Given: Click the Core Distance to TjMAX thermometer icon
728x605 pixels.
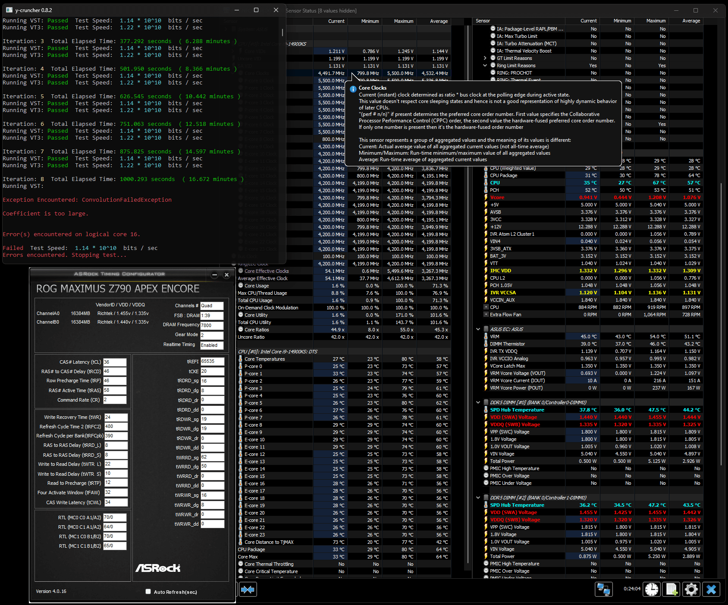Looking at the screenshot, I should pyautogui.click(x=241, y=542).
